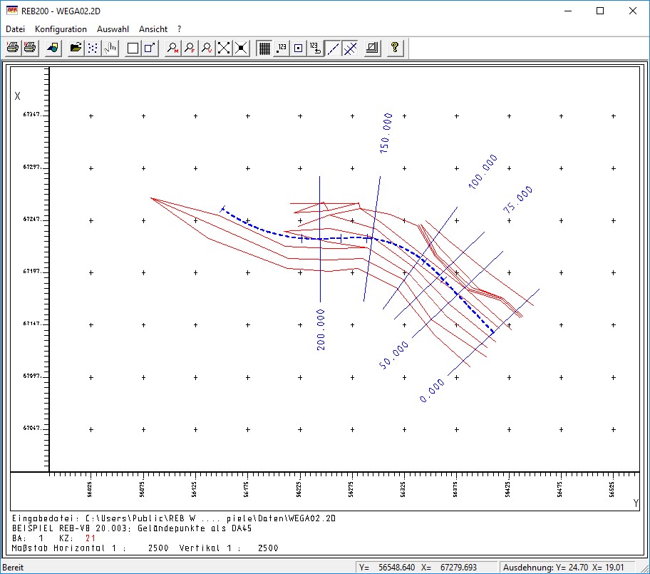Click the Y axis label at bottom right
Screen dimensions: 650x574
[x=636, y=503]
